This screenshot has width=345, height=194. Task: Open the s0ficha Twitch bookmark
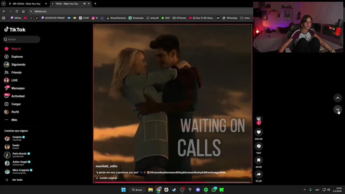click(x=16, y=18)
